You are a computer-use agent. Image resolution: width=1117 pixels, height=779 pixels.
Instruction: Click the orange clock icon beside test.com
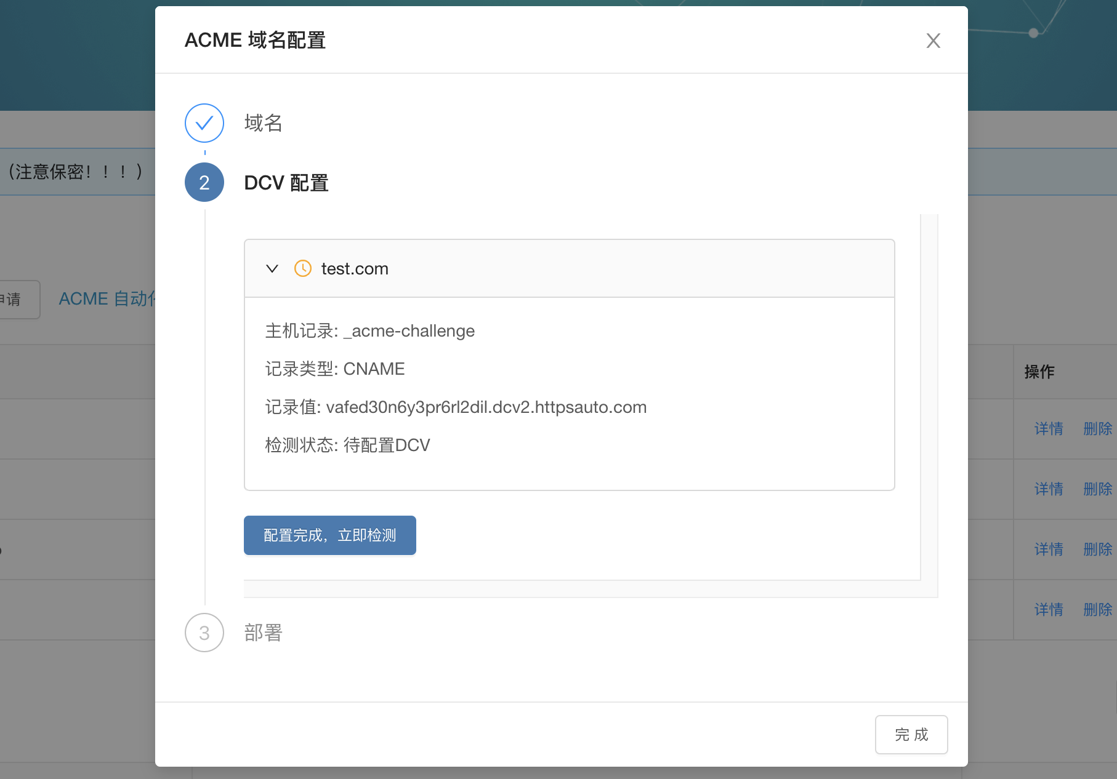click(x=303, y=268)
